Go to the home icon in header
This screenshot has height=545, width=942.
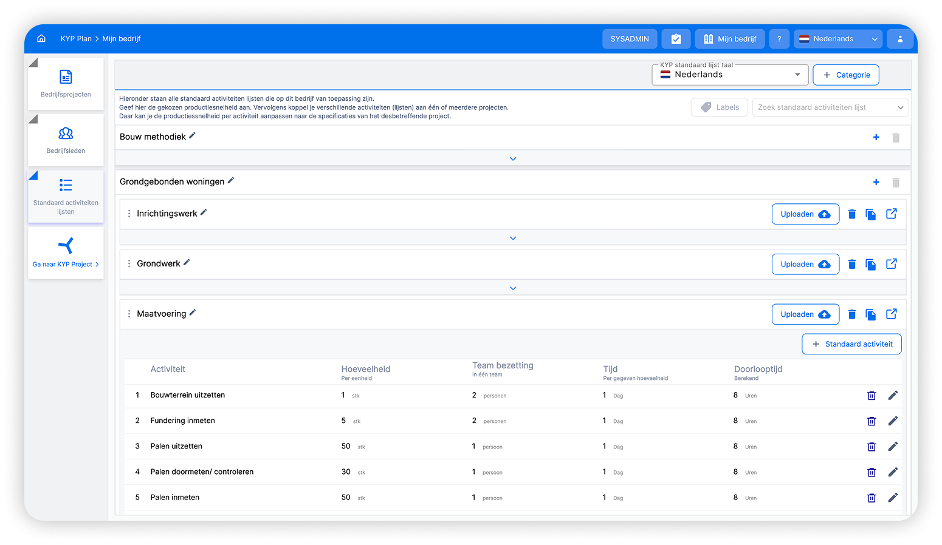pyautogui.click(x=41, y=39)
